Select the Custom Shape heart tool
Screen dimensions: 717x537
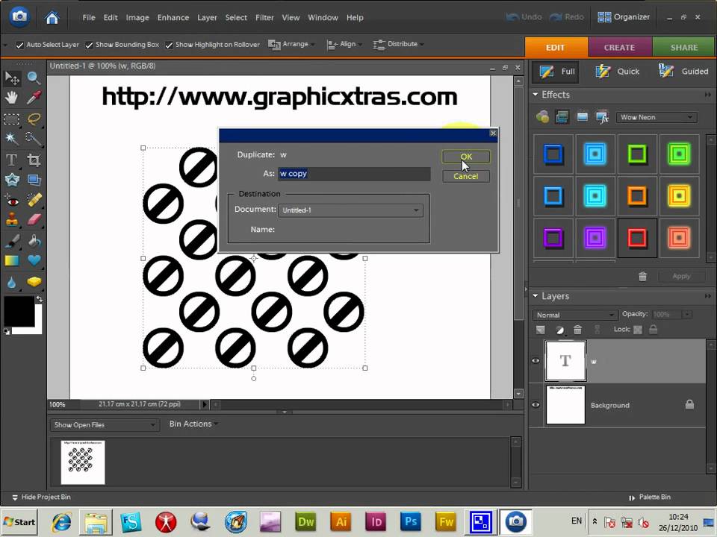coord(34,260)
